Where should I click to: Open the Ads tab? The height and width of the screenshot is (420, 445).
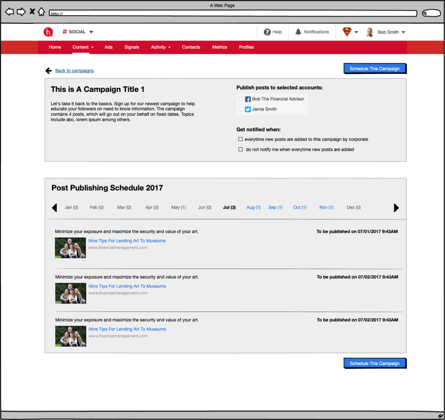point(108,47)
